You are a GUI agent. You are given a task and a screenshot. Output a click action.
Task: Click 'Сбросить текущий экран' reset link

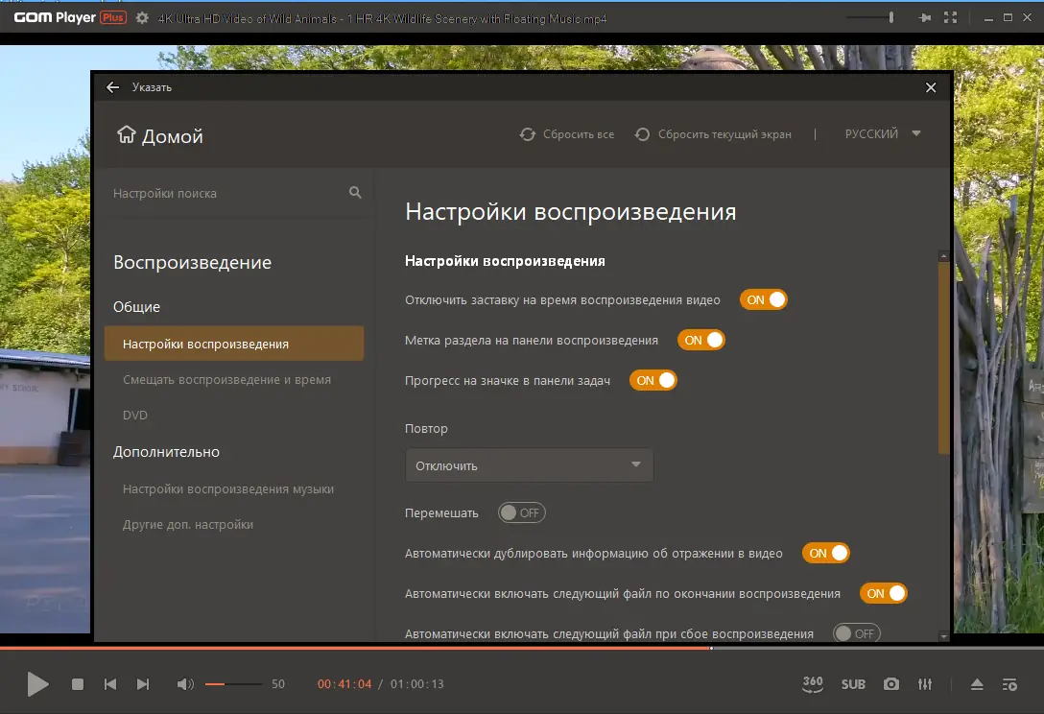click(715, 134)
